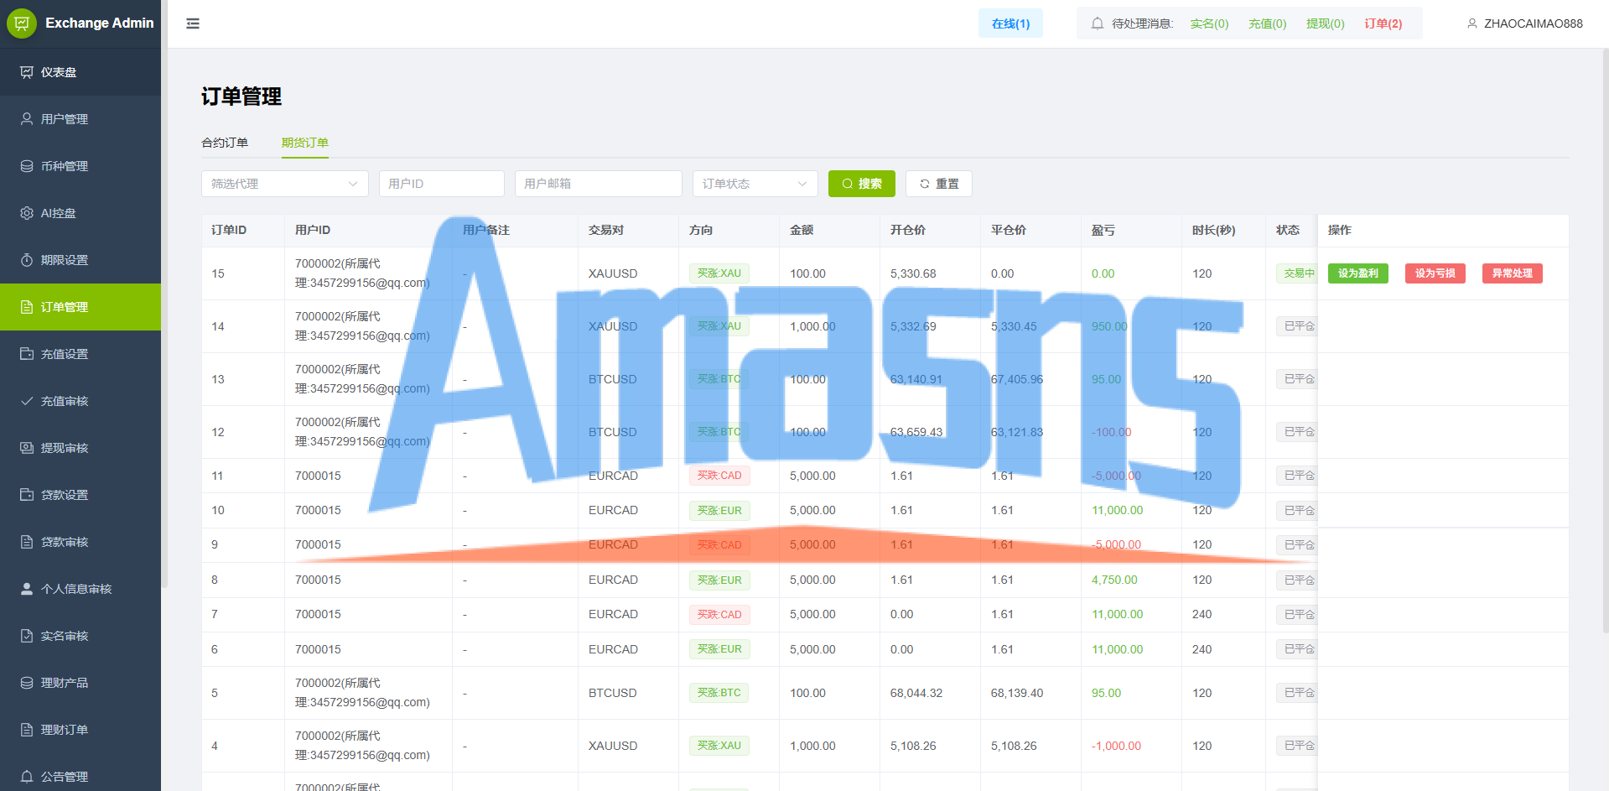Open 币种管理 currency management icon
The height and width of the screenshot is (791, 1609).
point(27,166)
